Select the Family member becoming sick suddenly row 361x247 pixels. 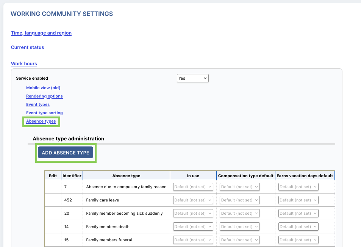tap(189, 213)
